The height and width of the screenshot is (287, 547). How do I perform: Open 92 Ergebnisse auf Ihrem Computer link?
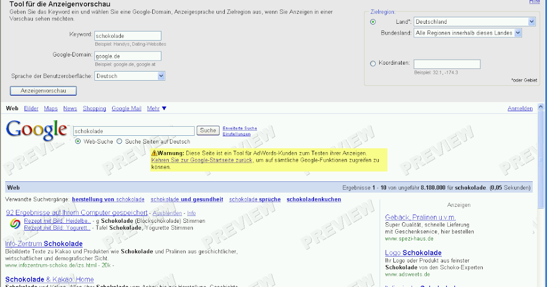[77, 213]
